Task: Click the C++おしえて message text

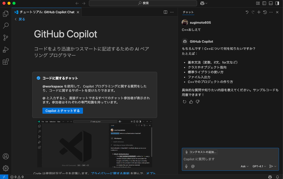Action: (191, 30)
